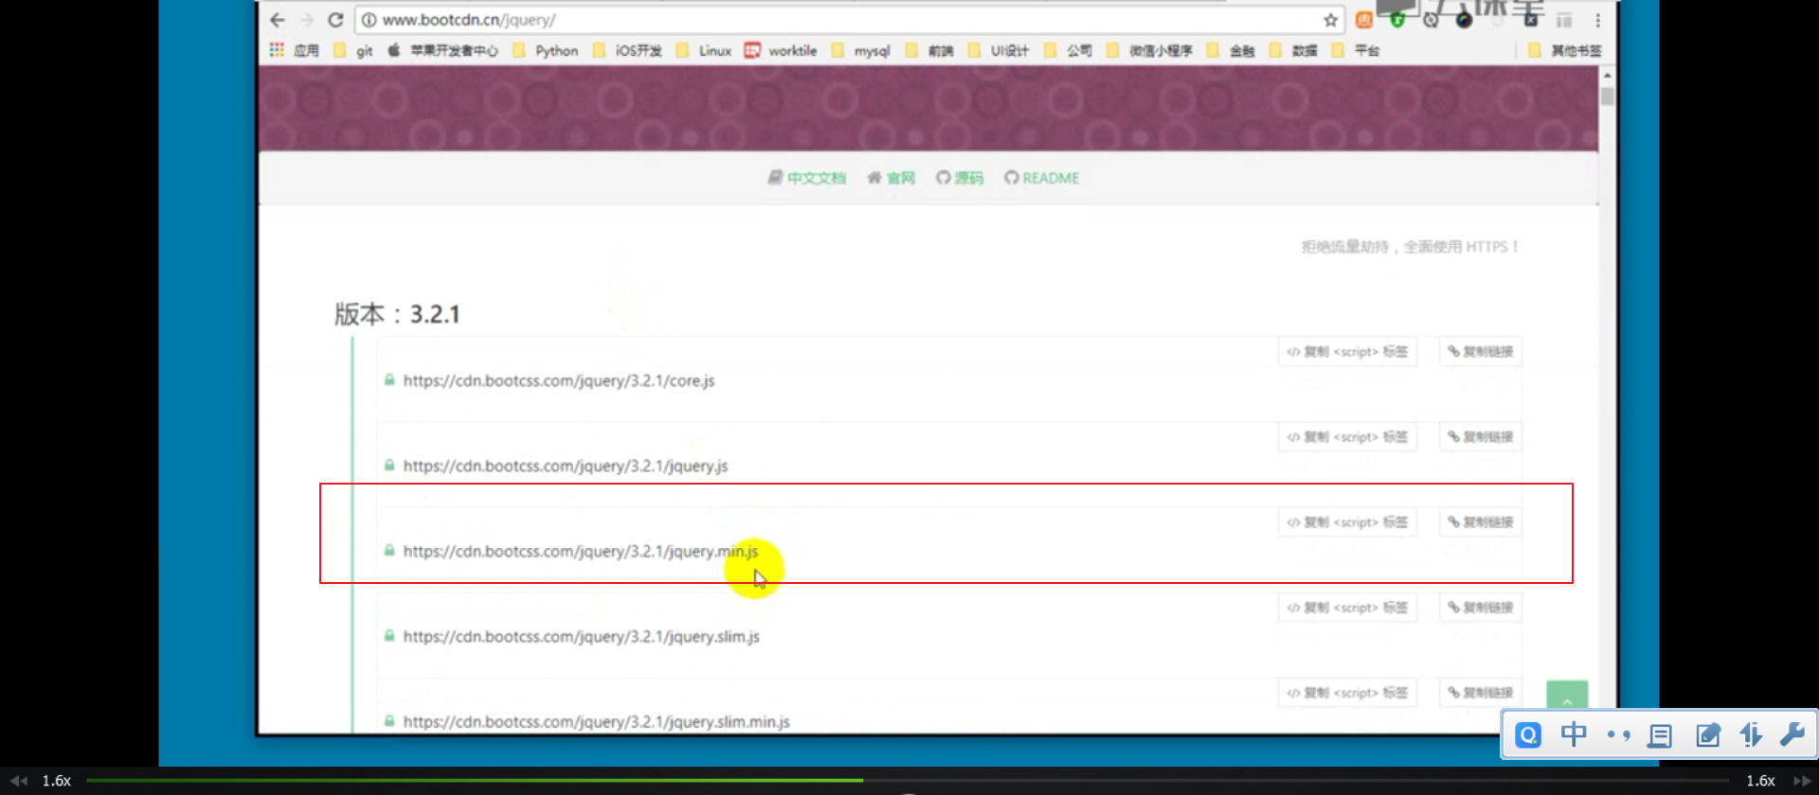This screenshot has height=795, width=1819.
Task: Click the pencil edit icon on the input bar
Action: 1708,735
